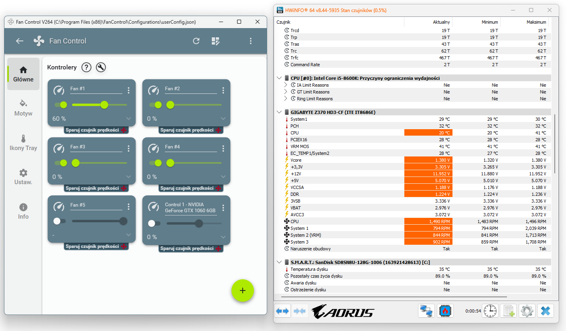Image resolution: width=566 pixels, height=331 pixels.
Task: Click the Fan #2 speed slider track
Action: pyautogui.click(x=194, y=105)
